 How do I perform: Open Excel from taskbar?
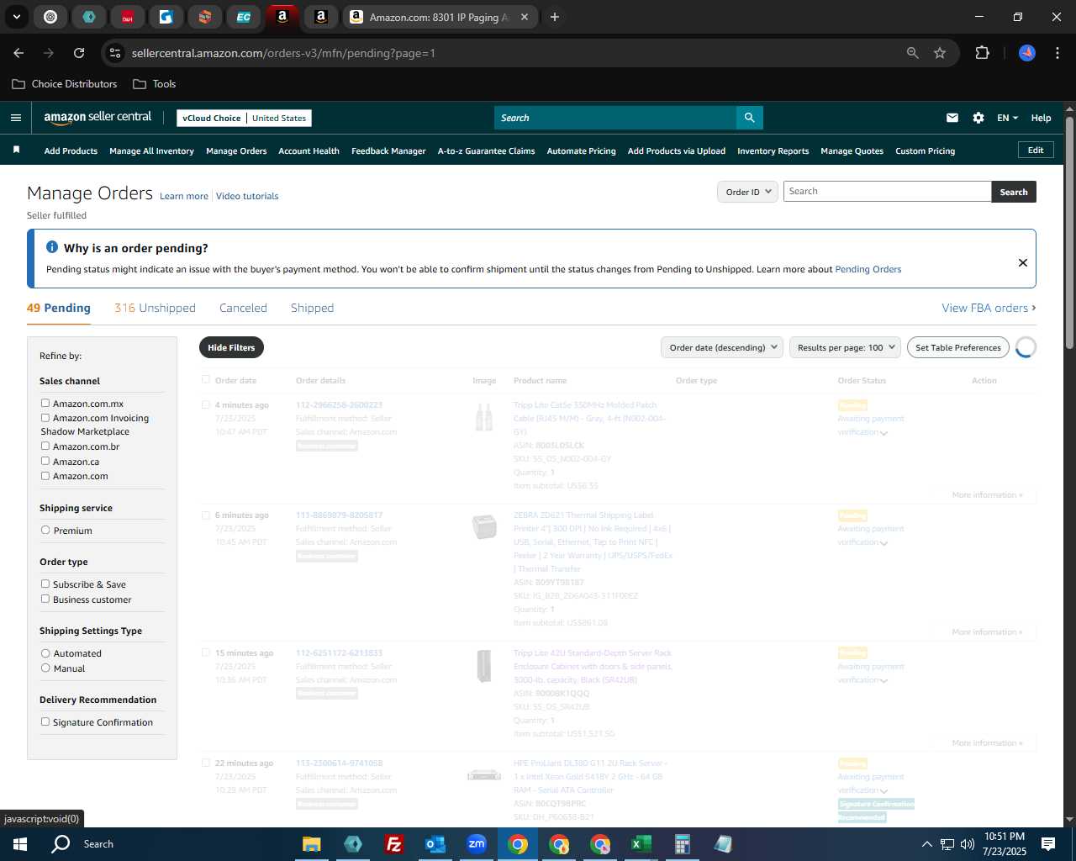pos(641,844)
